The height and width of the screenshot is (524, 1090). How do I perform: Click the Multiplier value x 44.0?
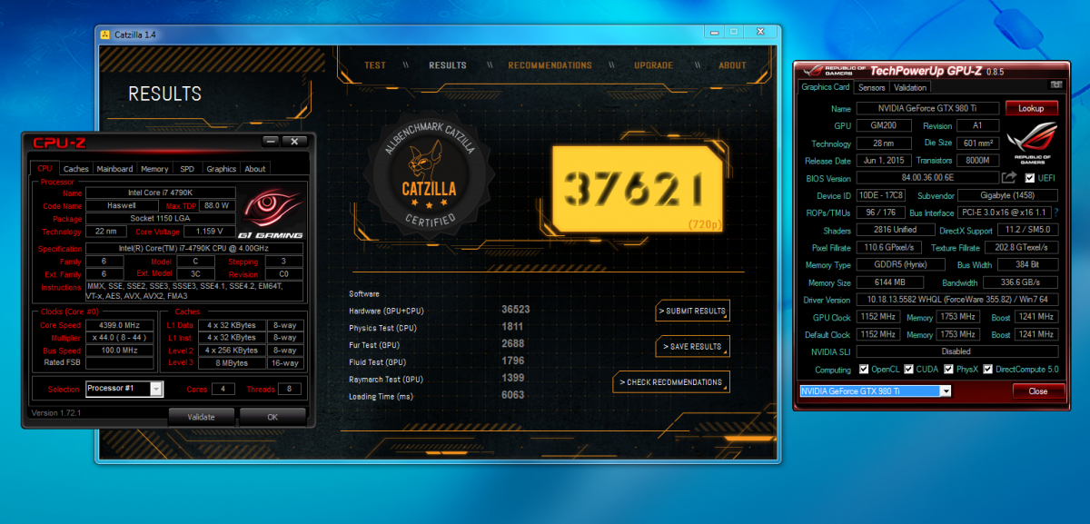click(x=122, y=338)
